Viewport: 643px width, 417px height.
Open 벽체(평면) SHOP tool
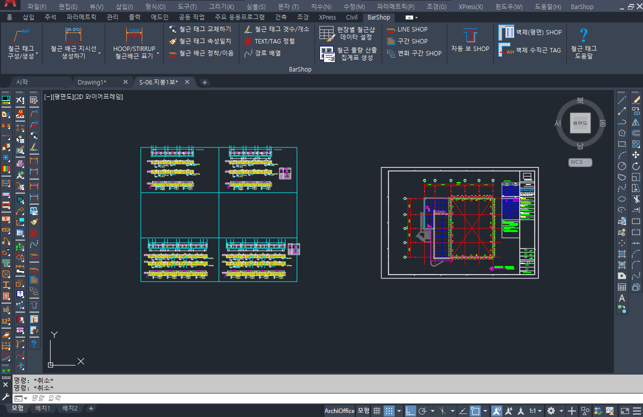pos(531,32)
